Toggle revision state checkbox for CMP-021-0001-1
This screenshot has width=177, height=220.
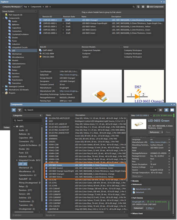[x=63, y=30]
